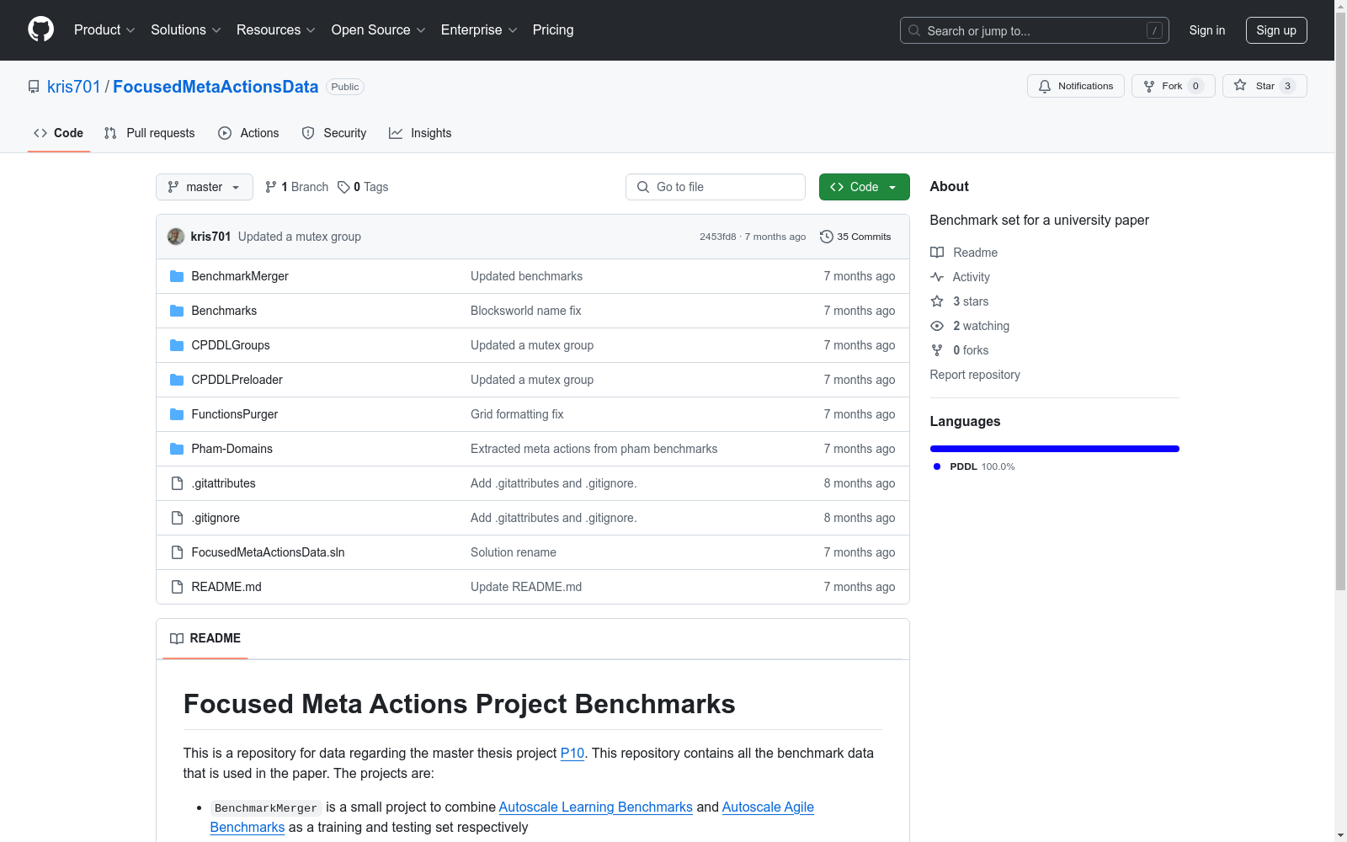
Task: Click the Pham-Domains folder icon
Action: click(177, 449)
